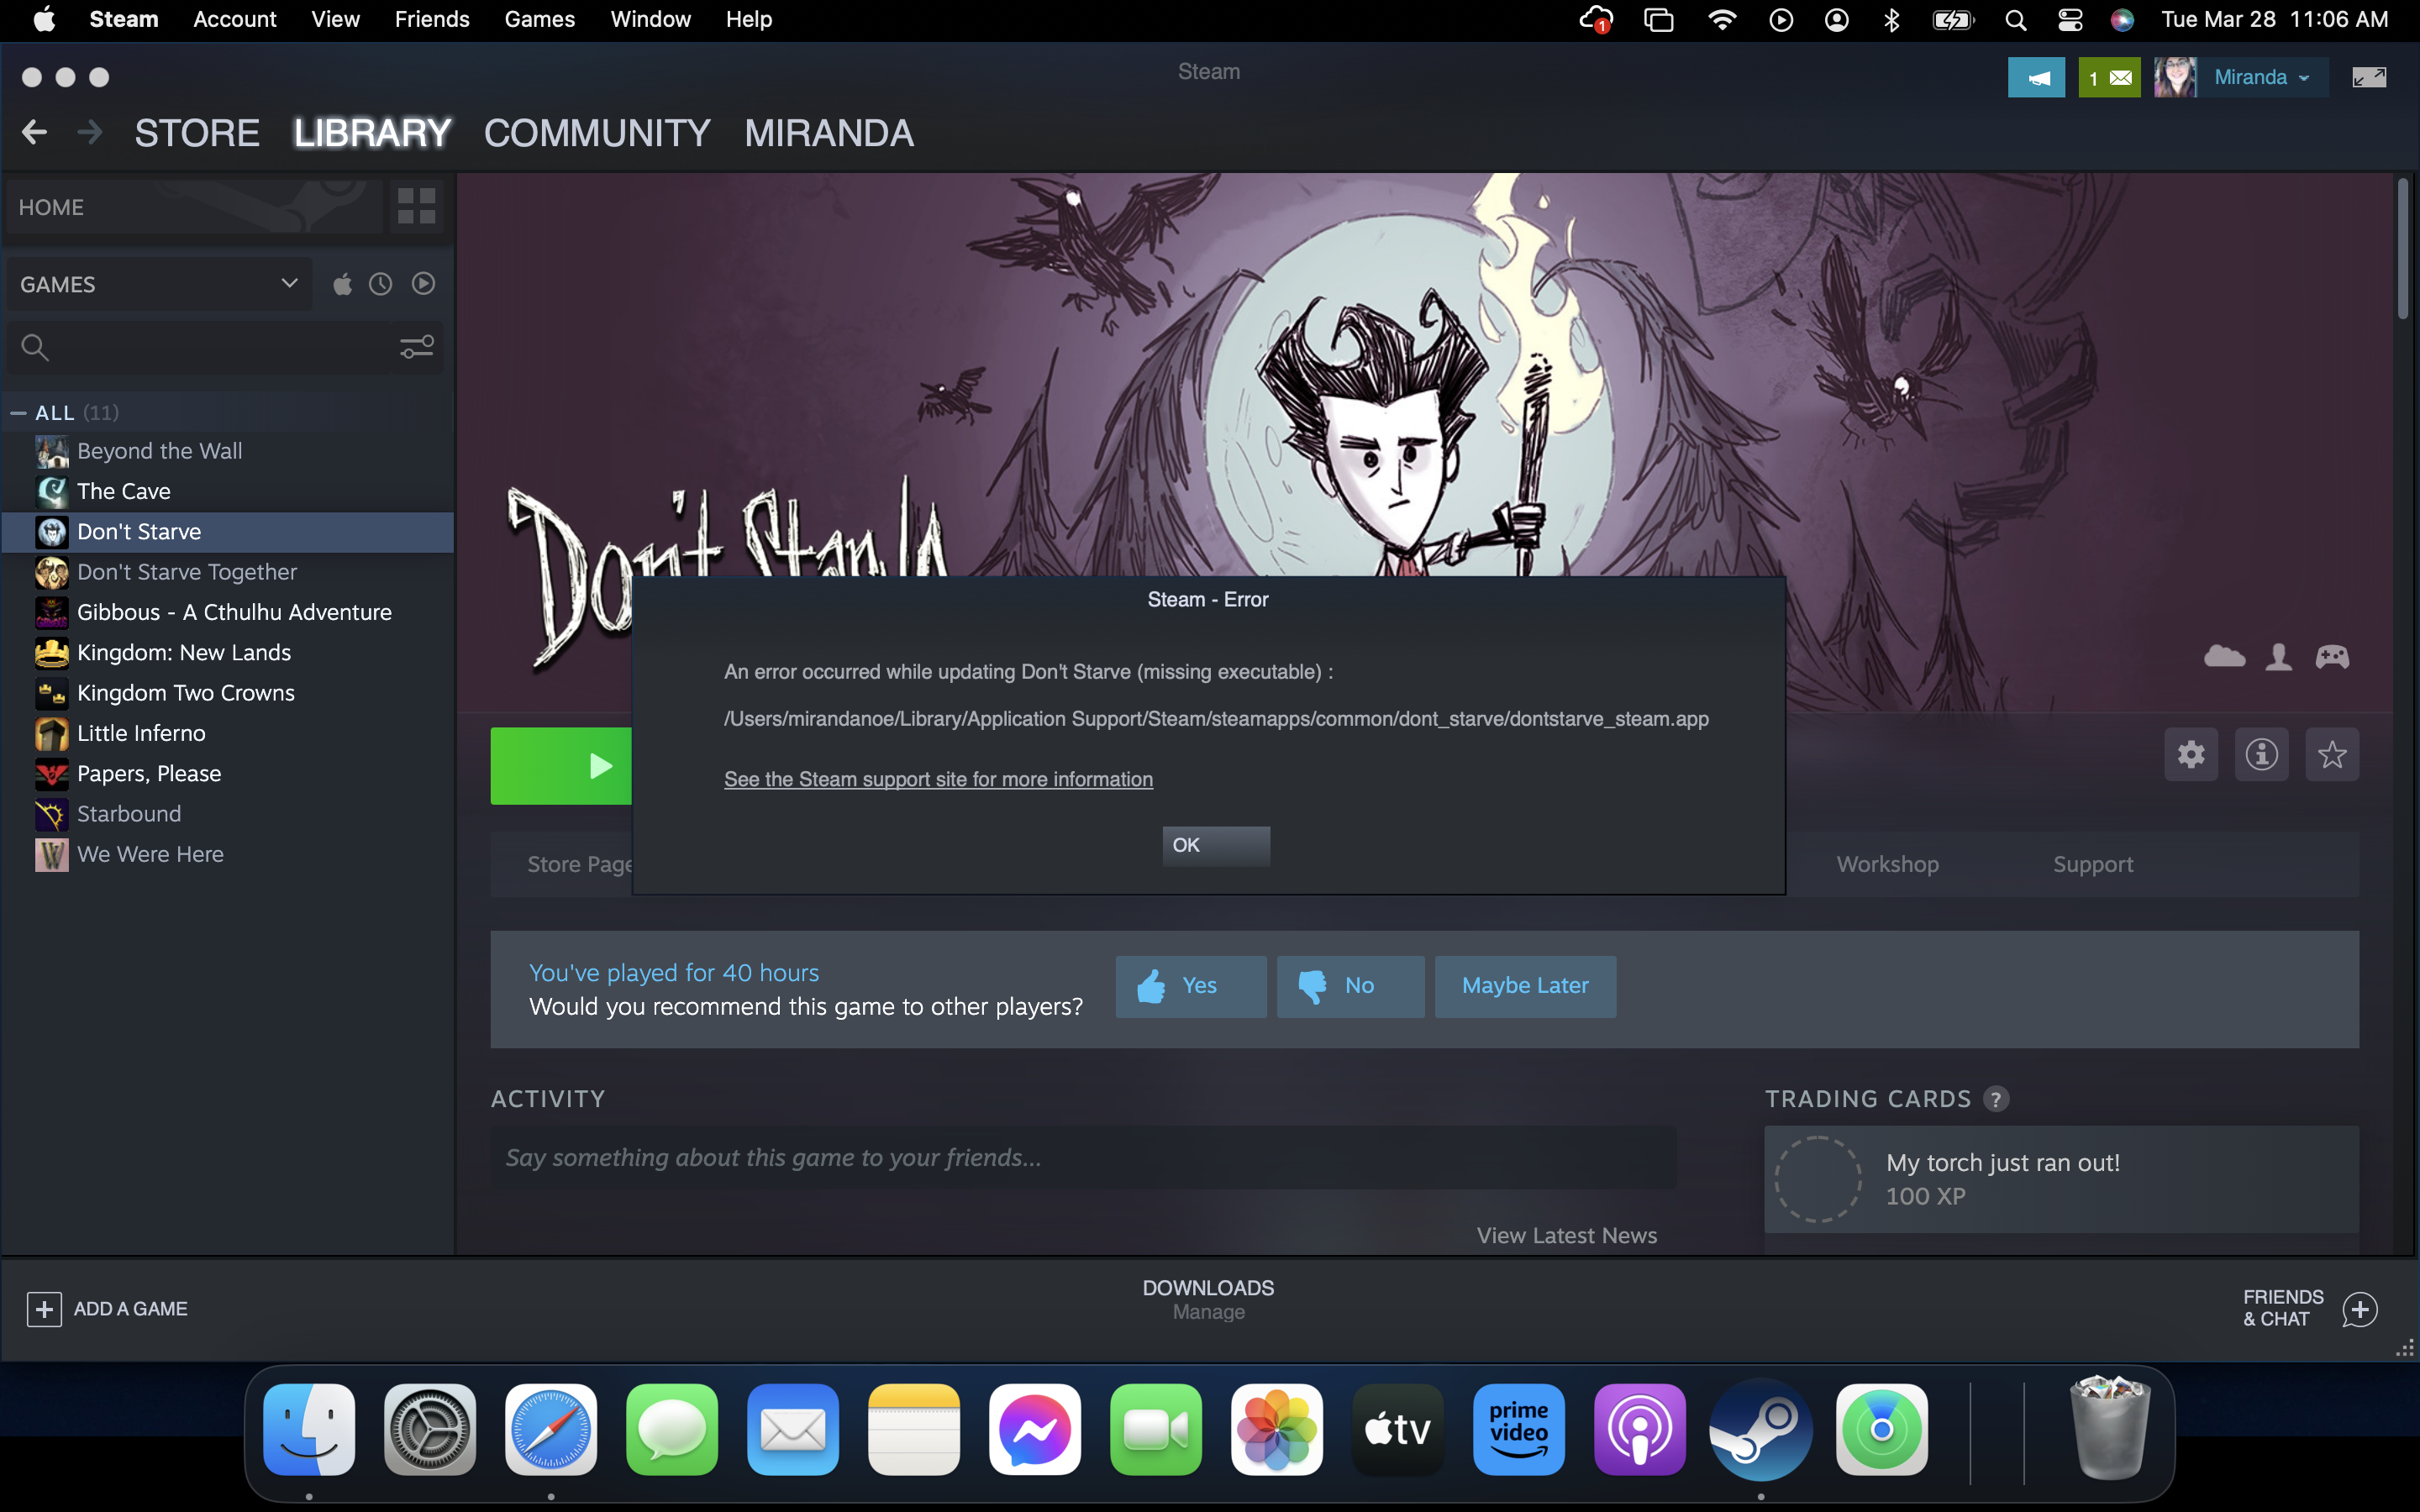Switch library to grid collections view
This screenshot has height=1512, width=2420.
click(416, 206)
